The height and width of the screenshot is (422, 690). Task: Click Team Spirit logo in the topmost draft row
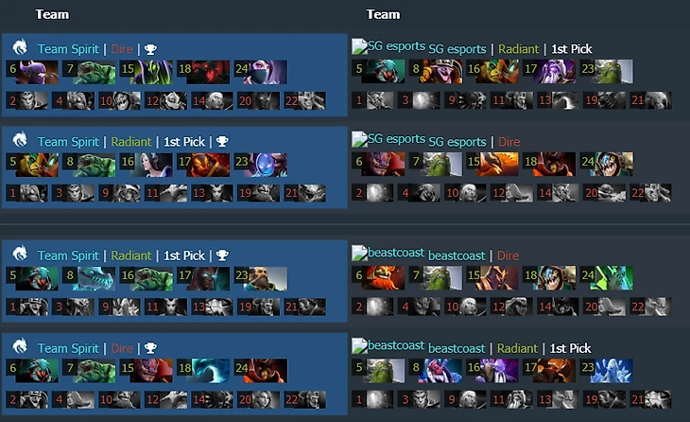tap(19, 47)
